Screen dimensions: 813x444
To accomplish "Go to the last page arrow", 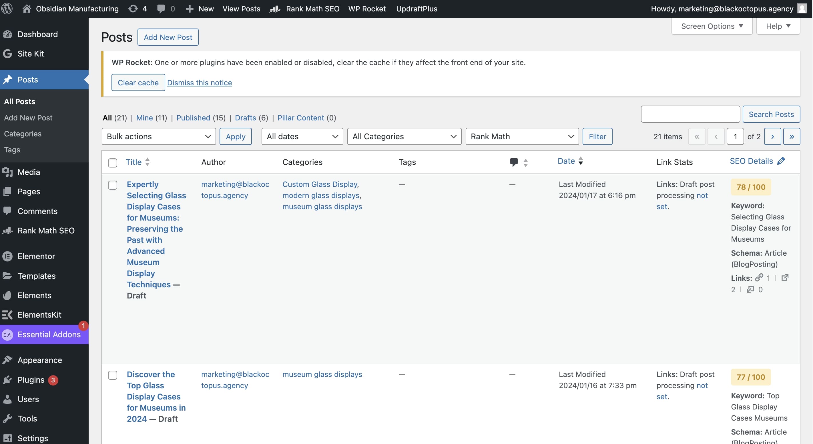I will (x=791, y=136).
